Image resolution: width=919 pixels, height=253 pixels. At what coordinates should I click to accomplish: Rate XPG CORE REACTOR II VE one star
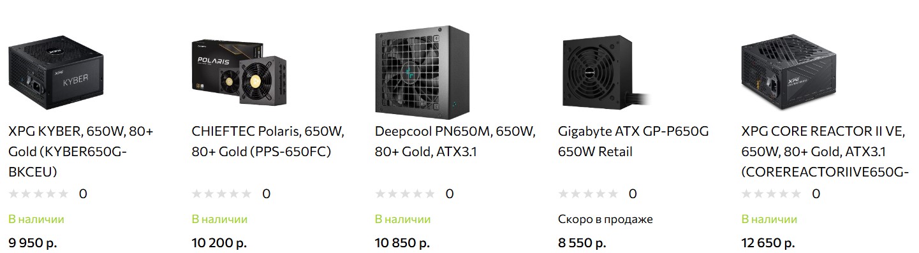tap(747, 194)
